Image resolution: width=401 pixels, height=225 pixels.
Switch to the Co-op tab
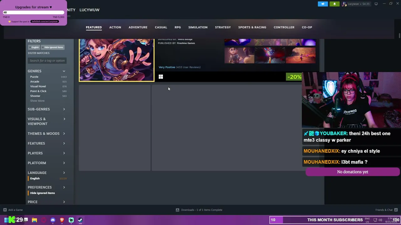point(307,27)
